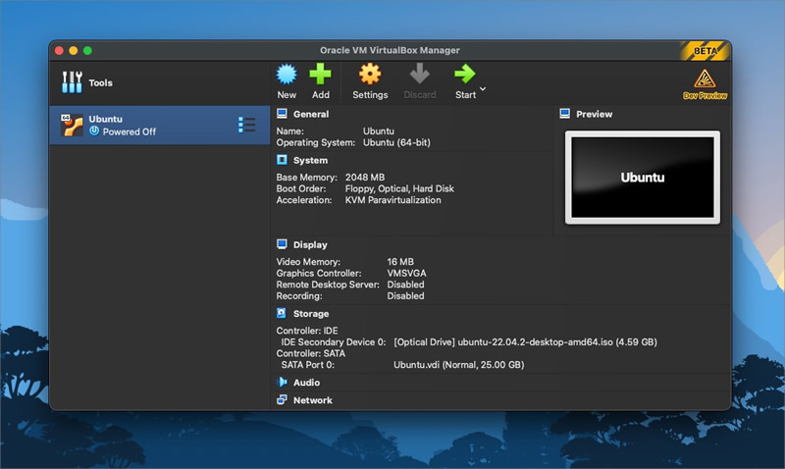Click the Ubuntu VM OS icon
The width and height of the screenshot is (785, 469).
click(x=72, y=126)
